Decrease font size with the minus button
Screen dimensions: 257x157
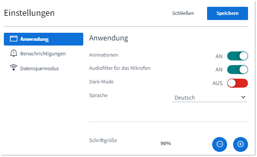(x=219, y=144)
